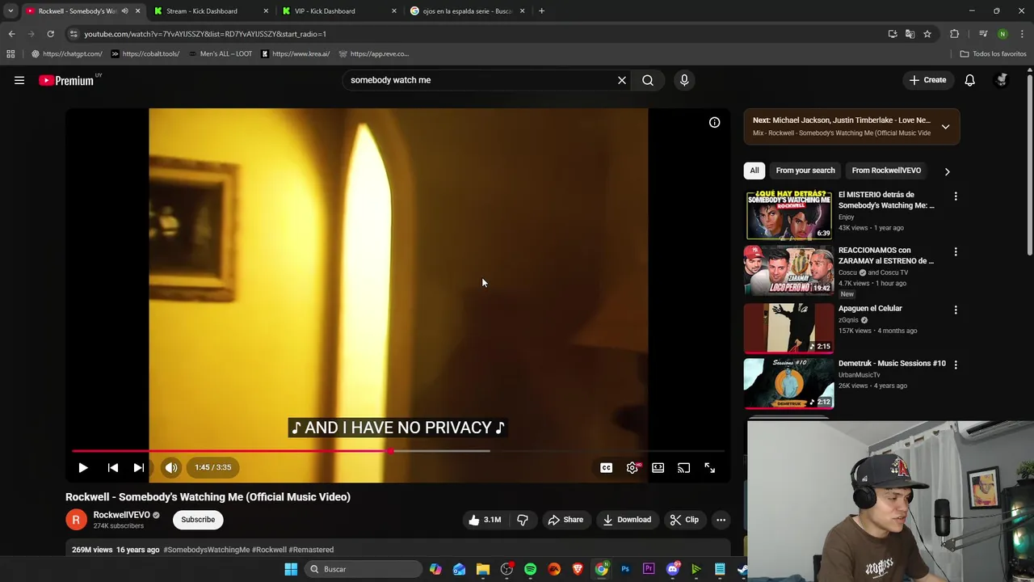Screen dimensions: 1034x582
Task: Translate this page icon
Action: pos(910,34)
